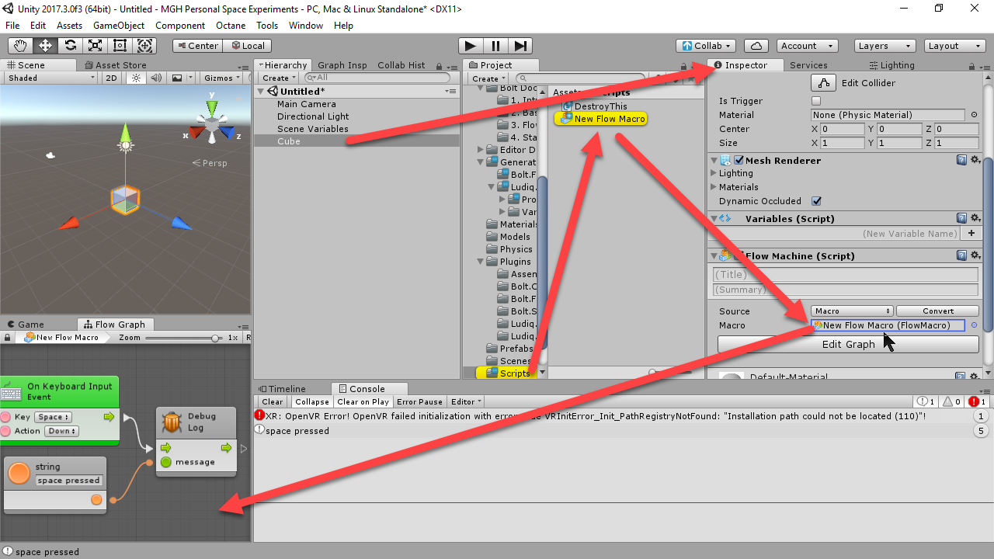994x559 pixels.
Task: Click On Keyboard Input keyboard icon
Action: [11, 392]
